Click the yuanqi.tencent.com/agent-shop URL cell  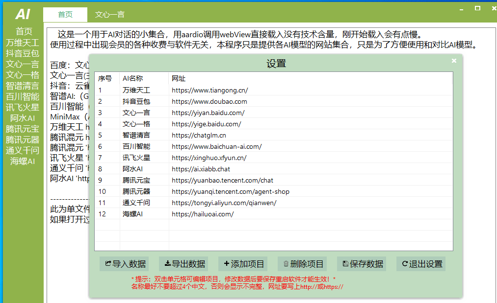pos(311,191)
